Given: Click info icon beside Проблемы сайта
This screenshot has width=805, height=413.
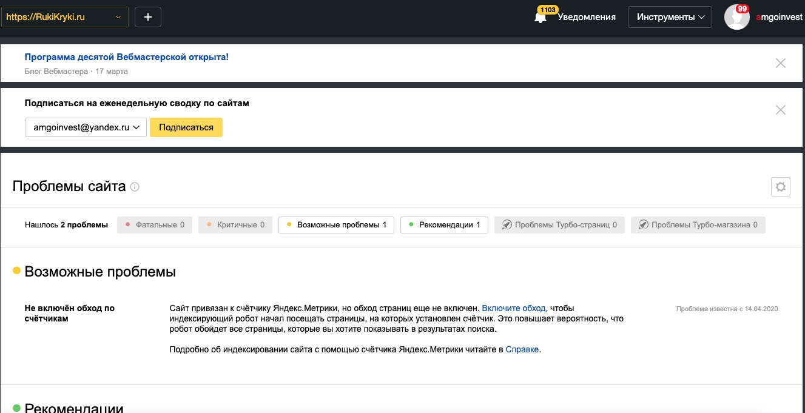Looking at the screenshot, I should (135, 187).
